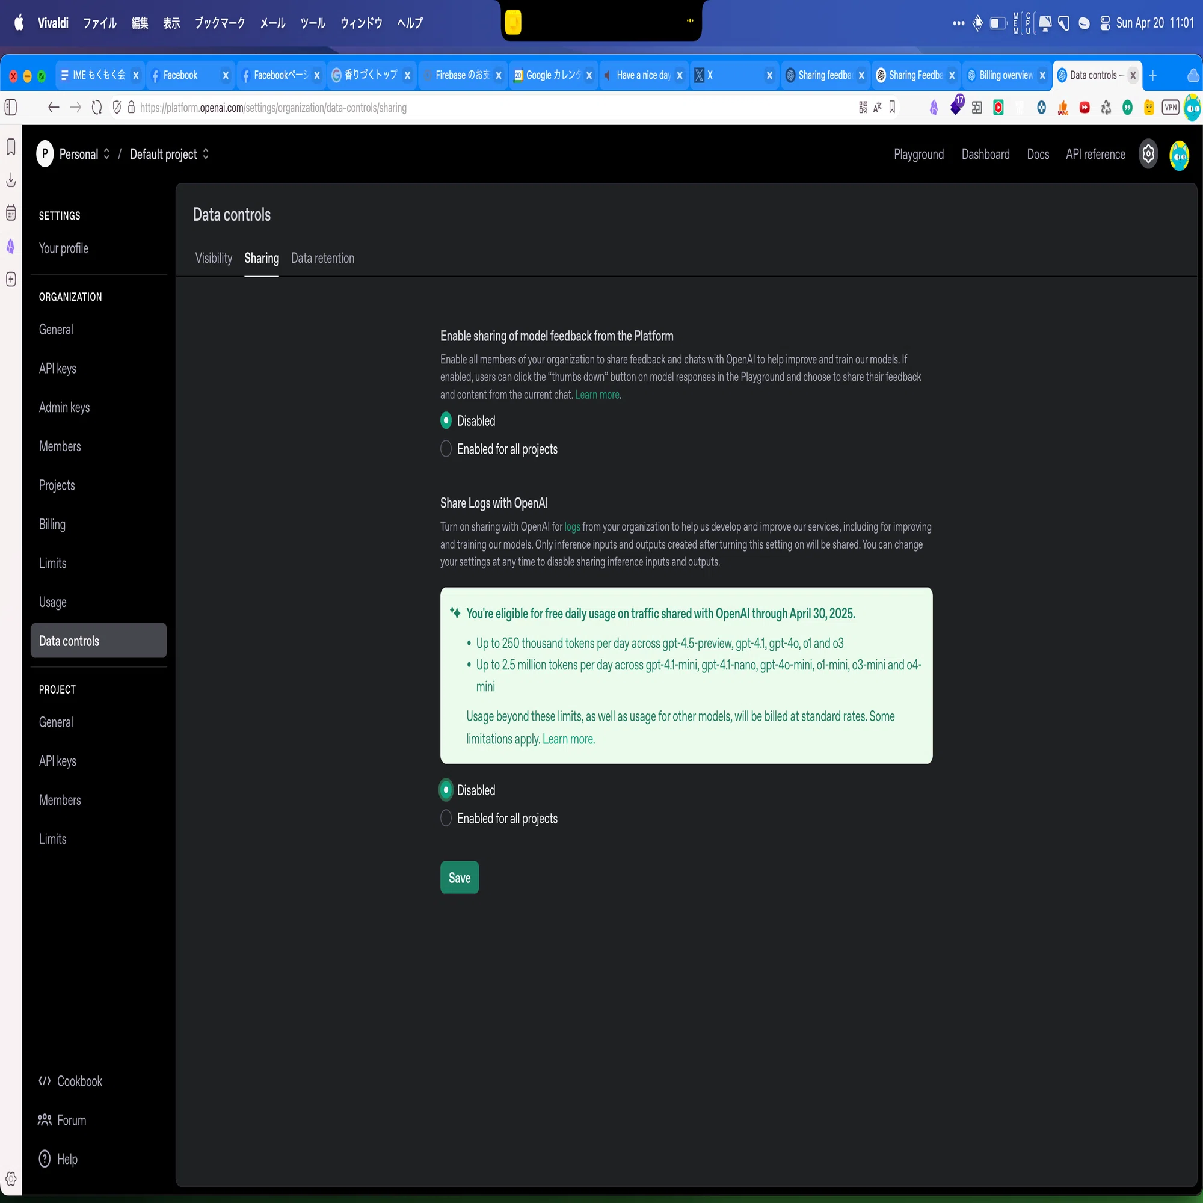Go back with the browser back arrow
Image resolution: width=1203 pixels, height=1203 pixels.
click(x=54, y=107)
